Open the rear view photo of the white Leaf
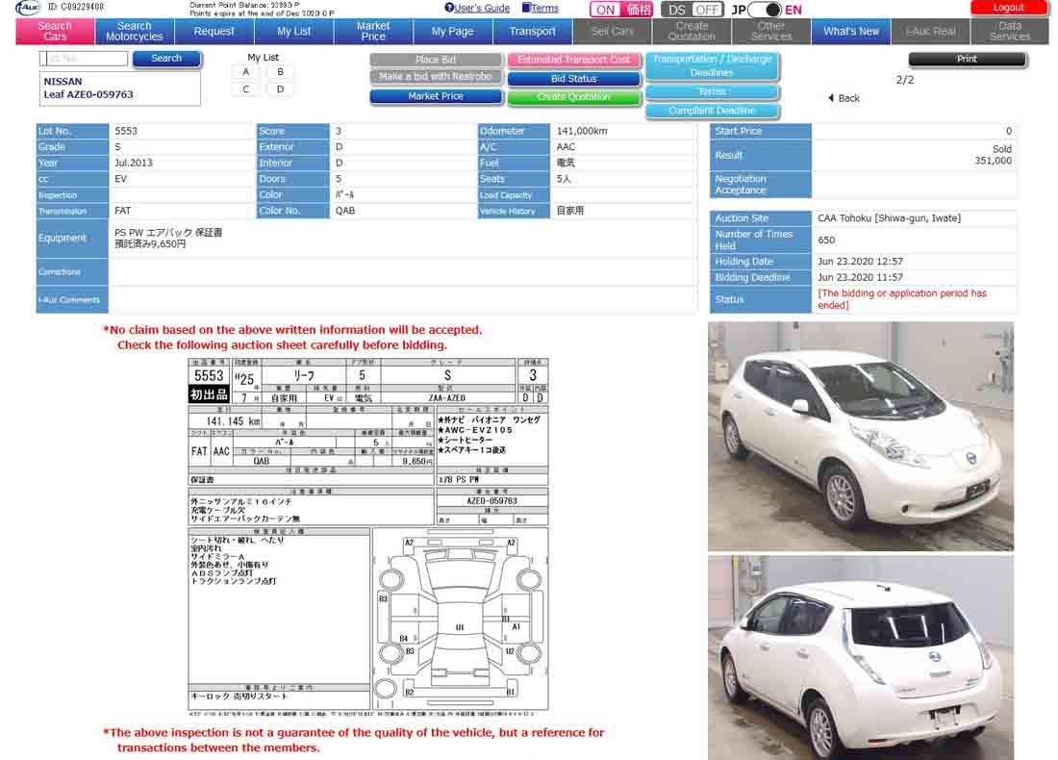The width and height of the screenshot is (1058, 760). point(860,658)
